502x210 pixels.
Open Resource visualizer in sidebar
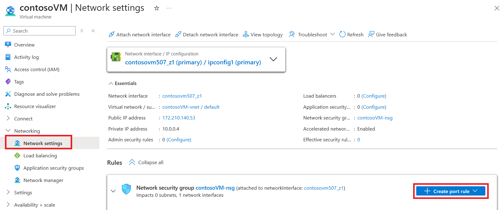tap(35, 106)
